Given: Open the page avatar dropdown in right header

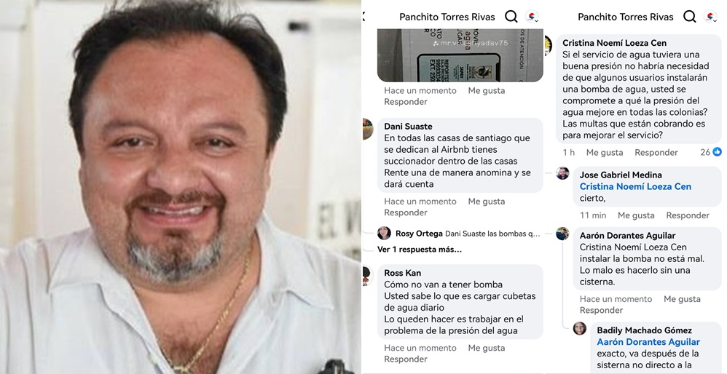Looking at the screenshot, I should (710, 17).
